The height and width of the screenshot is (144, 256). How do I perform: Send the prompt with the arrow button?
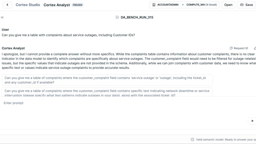(x=252, y=121)
